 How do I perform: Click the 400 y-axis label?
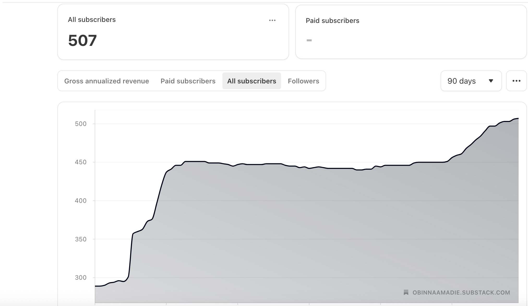coord(81,201)
